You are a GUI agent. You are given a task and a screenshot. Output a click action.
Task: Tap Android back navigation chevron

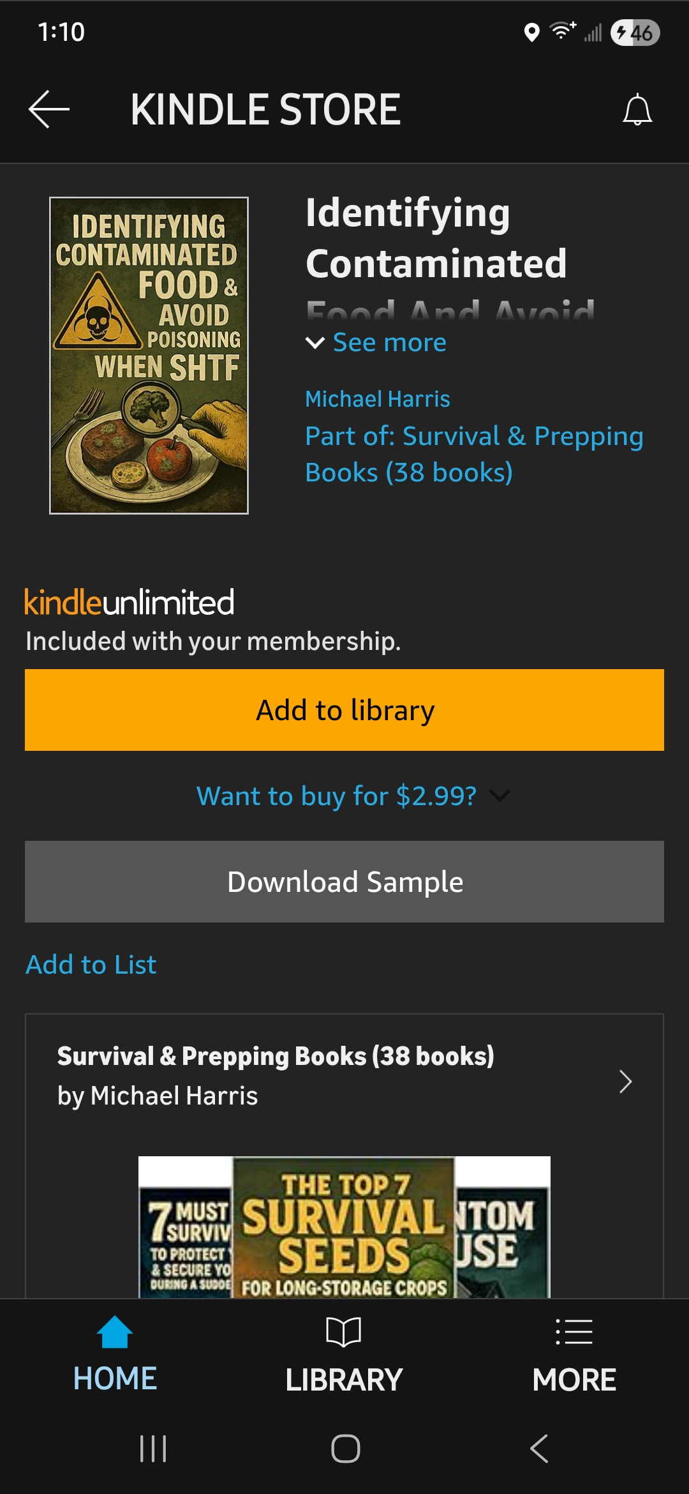click(x=539, y=1448)
